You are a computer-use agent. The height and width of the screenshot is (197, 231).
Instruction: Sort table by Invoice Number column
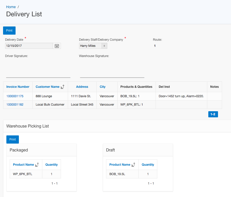(18, 87)
